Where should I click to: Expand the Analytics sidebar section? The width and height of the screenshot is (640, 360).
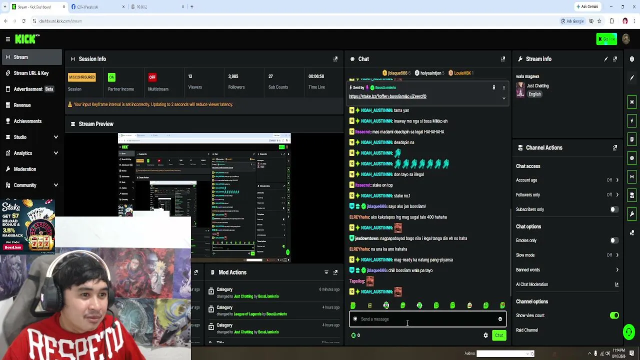(32, 153)
